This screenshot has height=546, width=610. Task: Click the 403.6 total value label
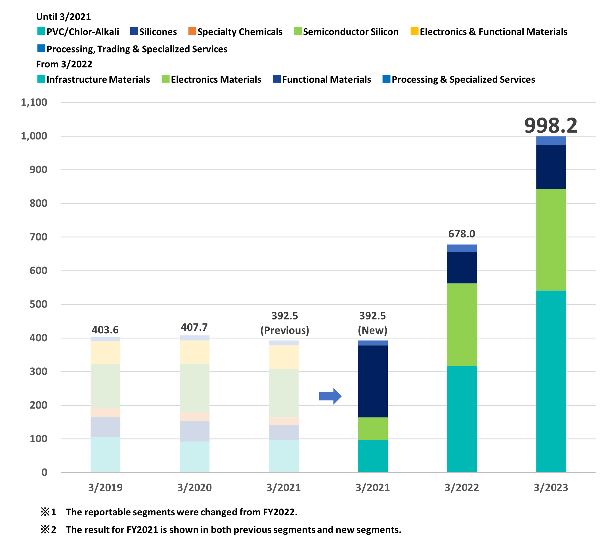[105, 330]
